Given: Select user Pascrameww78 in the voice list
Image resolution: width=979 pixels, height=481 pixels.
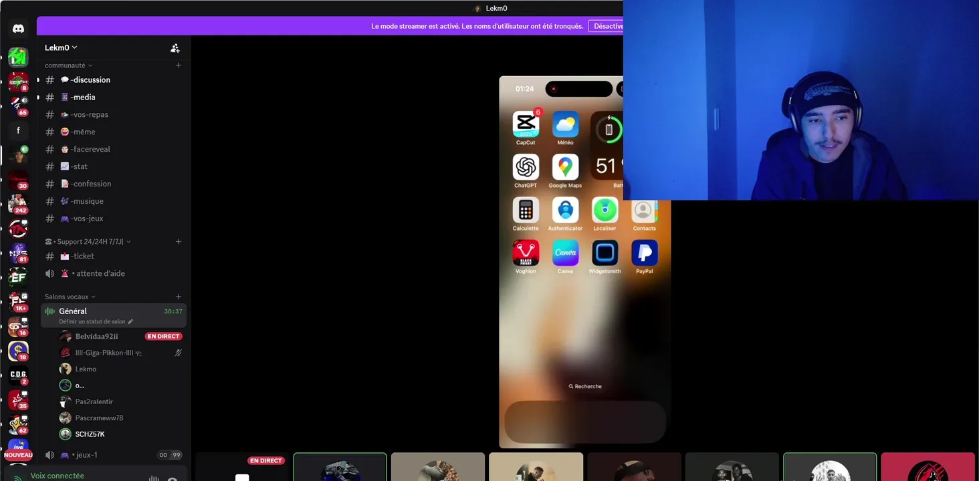Looking at the screenshot, I should point(99,418).
